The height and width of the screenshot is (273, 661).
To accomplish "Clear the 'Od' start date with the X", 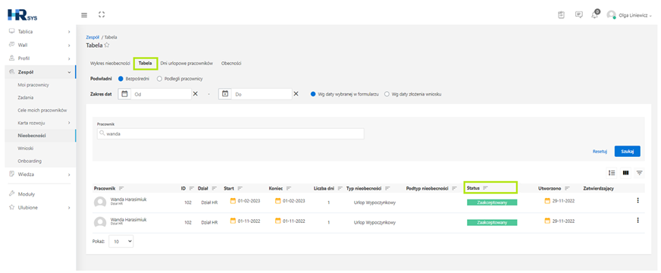I will pos(195,94).
